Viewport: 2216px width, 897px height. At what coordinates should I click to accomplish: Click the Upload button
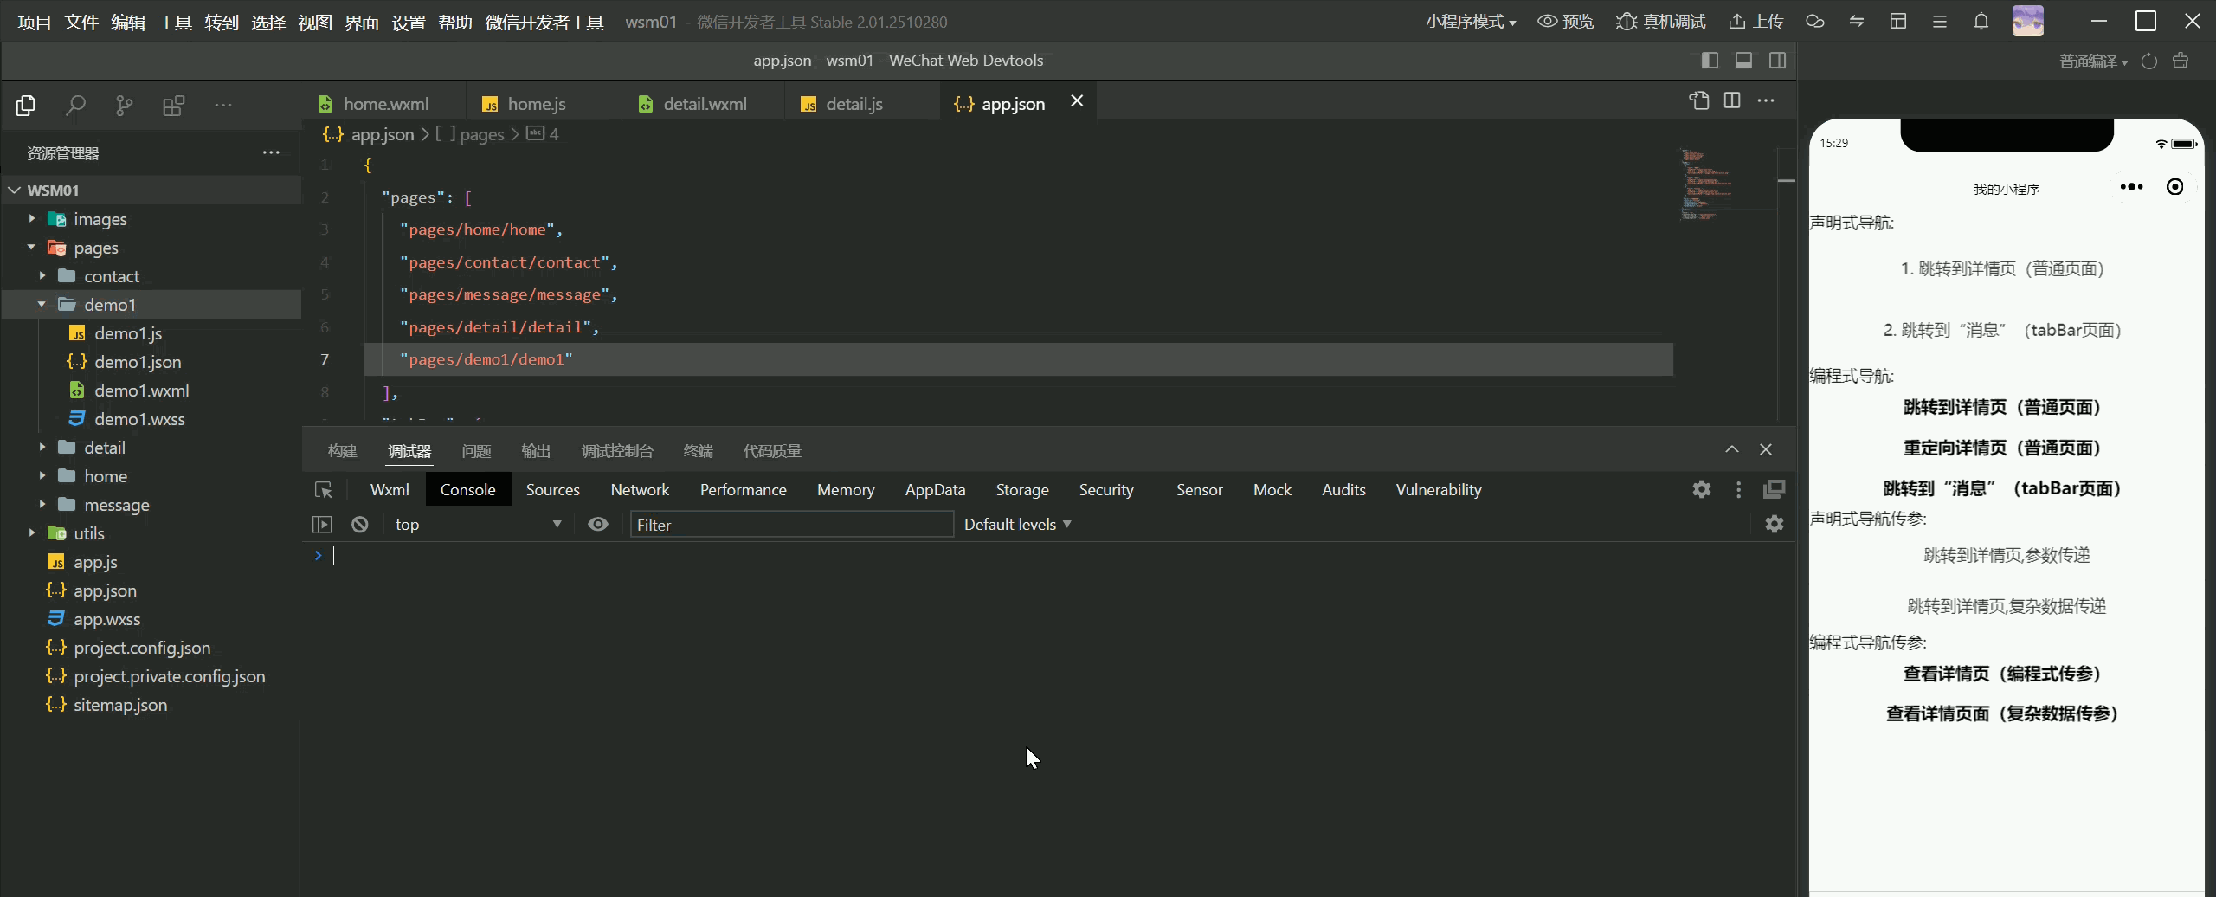pos(1756,22)
